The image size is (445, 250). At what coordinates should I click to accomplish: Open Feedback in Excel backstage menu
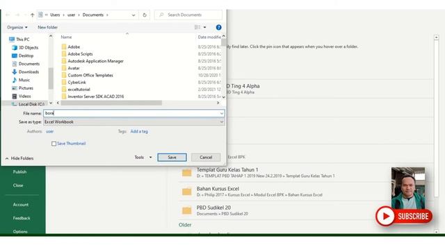(22, 218)
